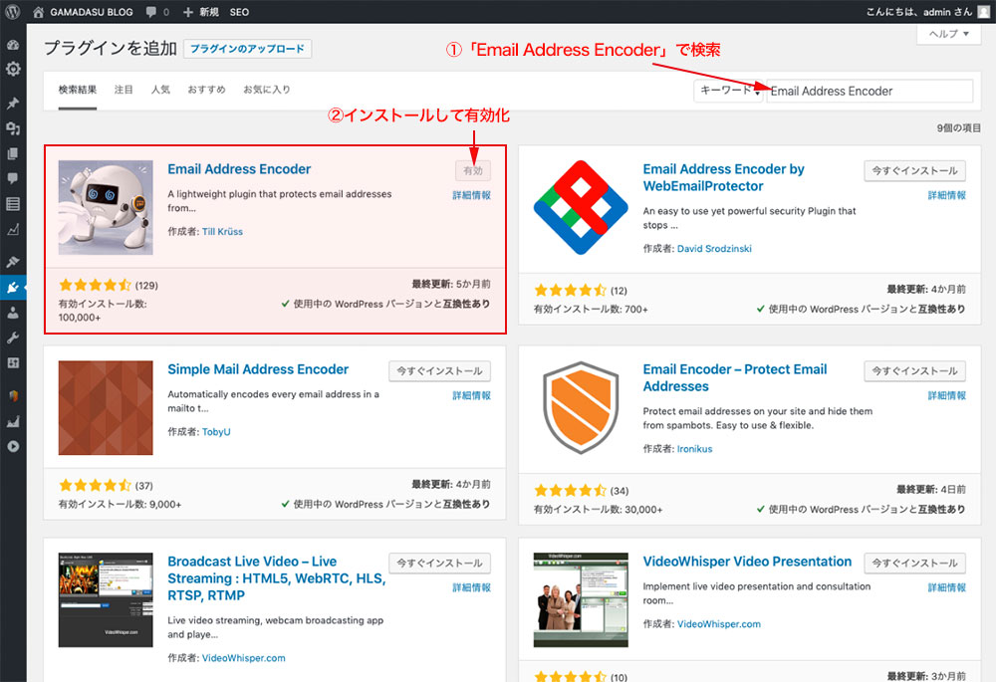The width and height of the screenshot is (996, 682).
Task: Install VideoWhisper Video Presentation now
Action: tap(914, 563)
